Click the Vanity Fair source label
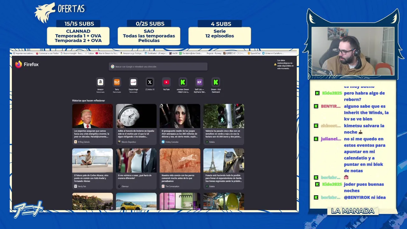This screenshot has height=229, width=407. click(80, 186)
